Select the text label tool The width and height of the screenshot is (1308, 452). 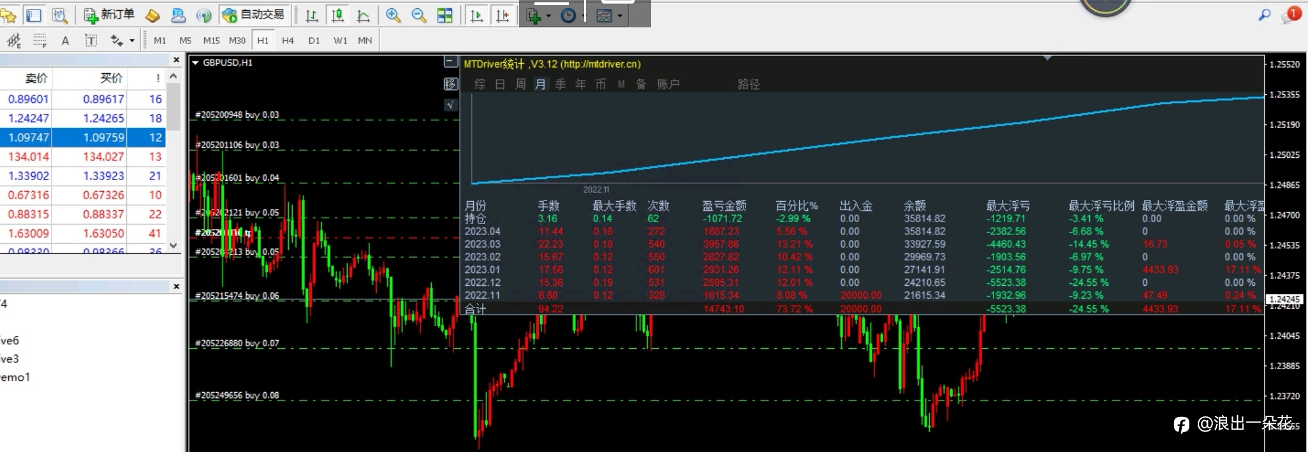pos(91,41)
